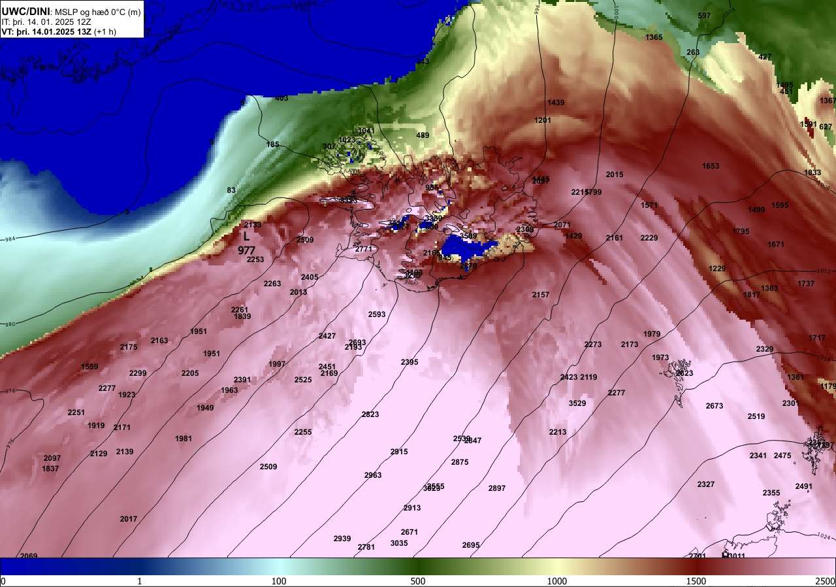Click the map value 2015

pos(615,175)
